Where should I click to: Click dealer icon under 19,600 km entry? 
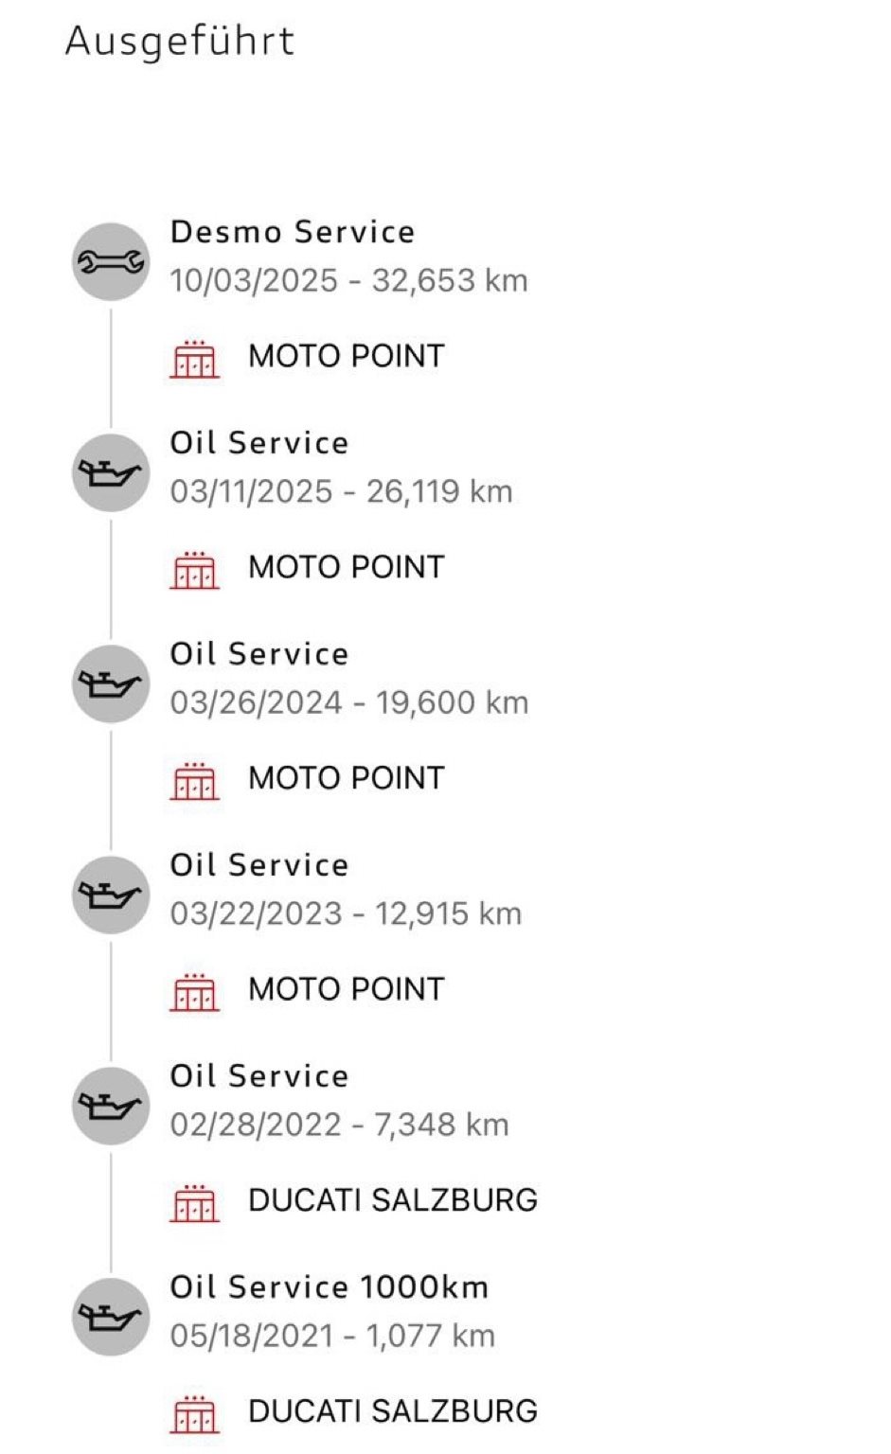point(194,781)
